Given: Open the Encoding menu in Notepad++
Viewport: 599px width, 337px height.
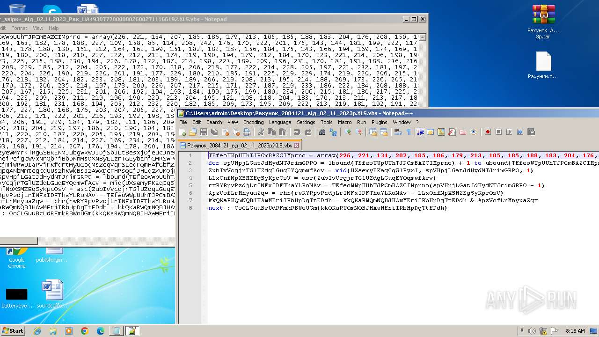Looking at the screenshot, I should [x=253, y=122].
